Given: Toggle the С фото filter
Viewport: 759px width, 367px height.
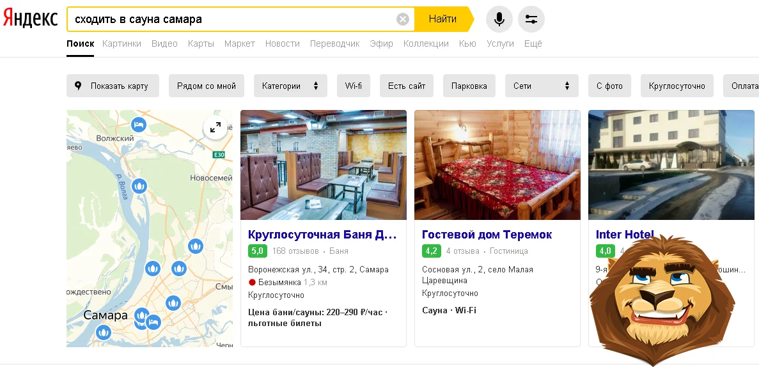Looking at the screenshot, I should tap(609, 86).
